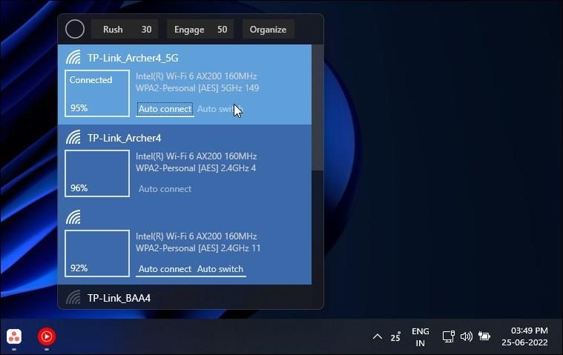
Task: Select the Rush interval value 30
Action: coord(146,30)
